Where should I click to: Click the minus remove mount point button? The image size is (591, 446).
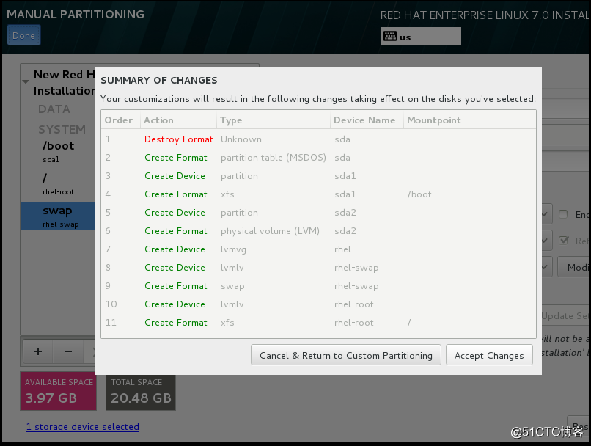tap(68, 351)
